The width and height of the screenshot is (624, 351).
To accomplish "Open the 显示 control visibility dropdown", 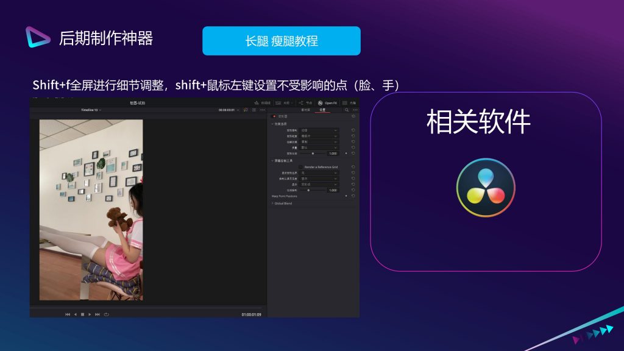I will (319, 179).
